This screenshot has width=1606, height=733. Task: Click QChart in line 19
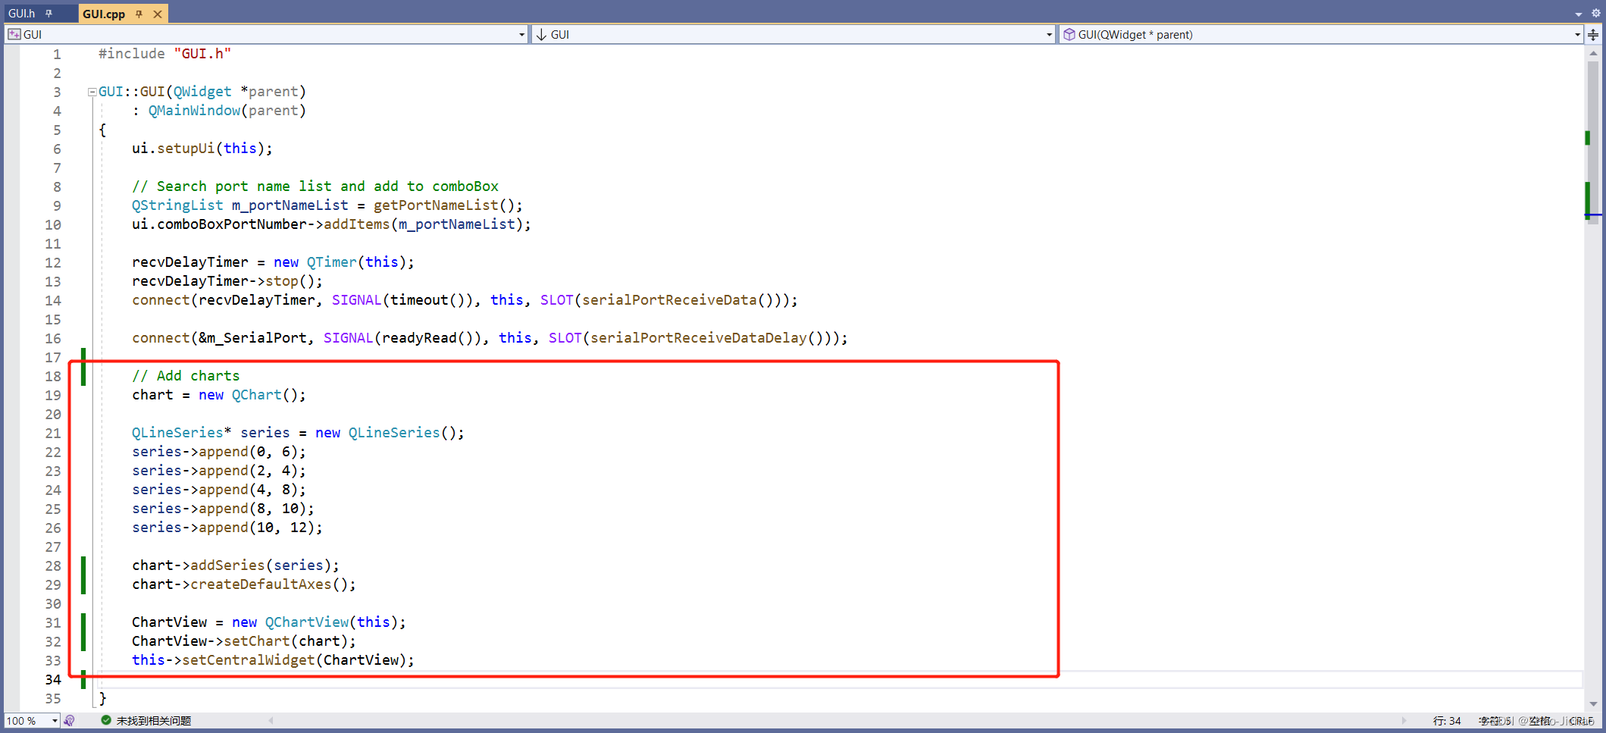[x=257, y=395]
